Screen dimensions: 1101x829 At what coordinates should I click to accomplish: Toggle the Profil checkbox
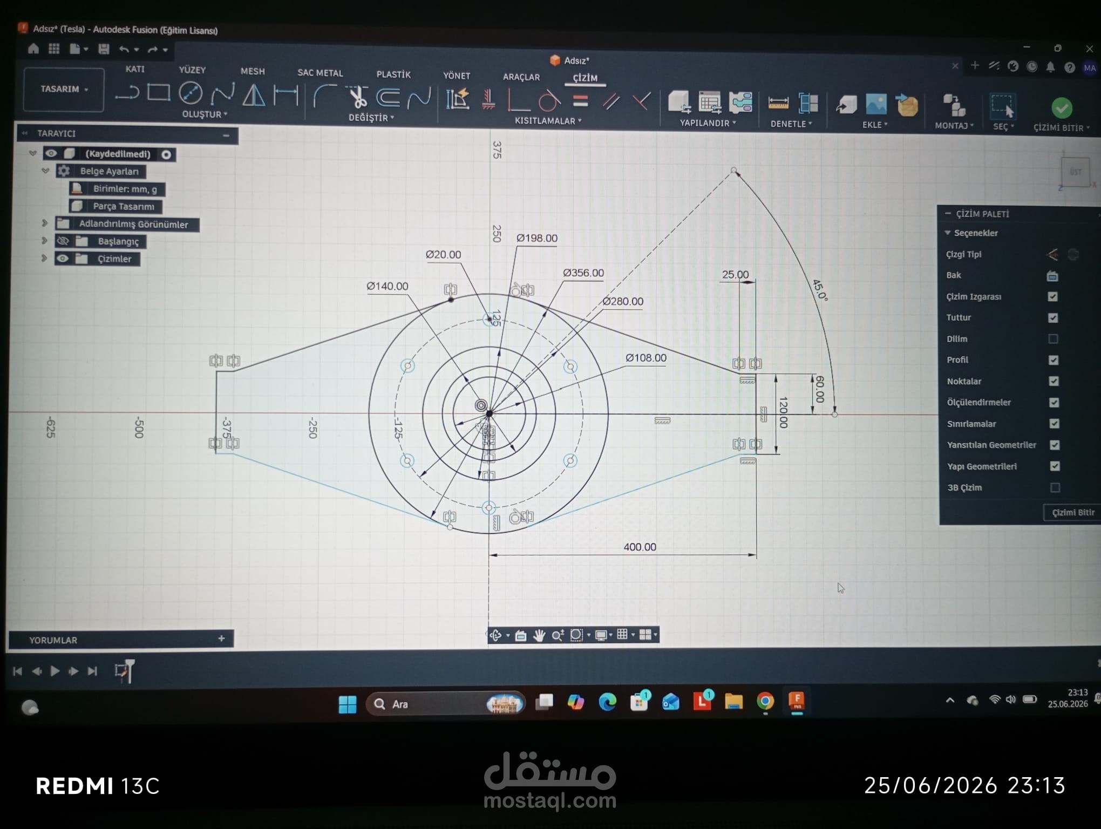[x=1054, y=360]
